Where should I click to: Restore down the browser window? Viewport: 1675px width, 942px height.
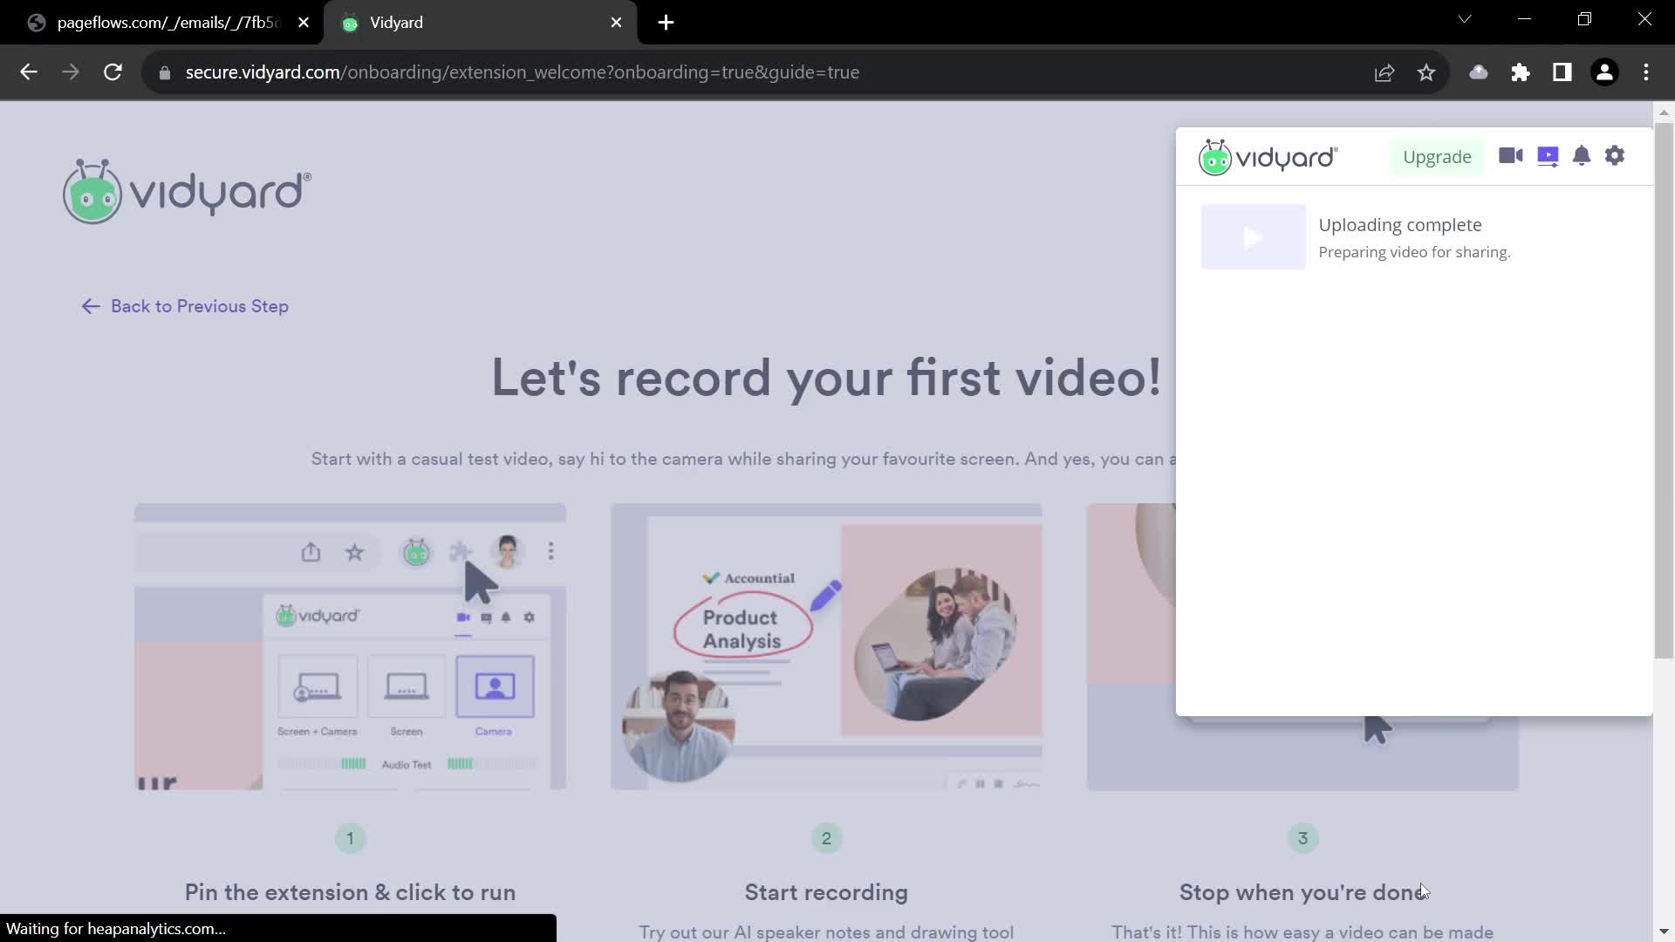1585,19
